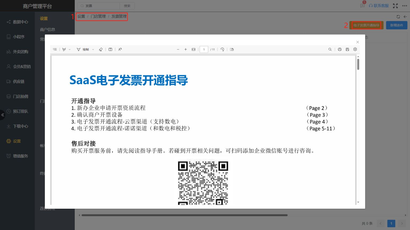The width and height of the screenshot is (410, 230).
Task: Click the 共 0 条 total count
Action: [x=367, y=223]
